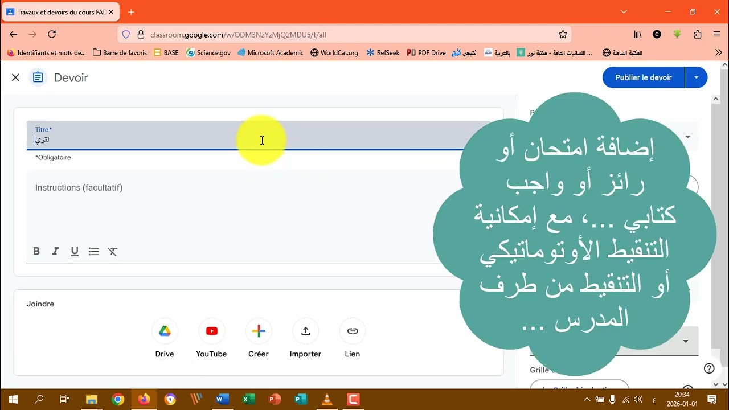Open the Firefox extensions puzzle icon
Viewport: 729px width, 410px height.
[x=698, y=34]
